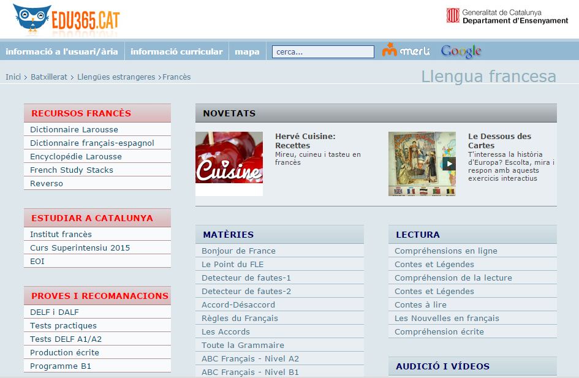Open the informació a l'usuari/ària menu

62,51
